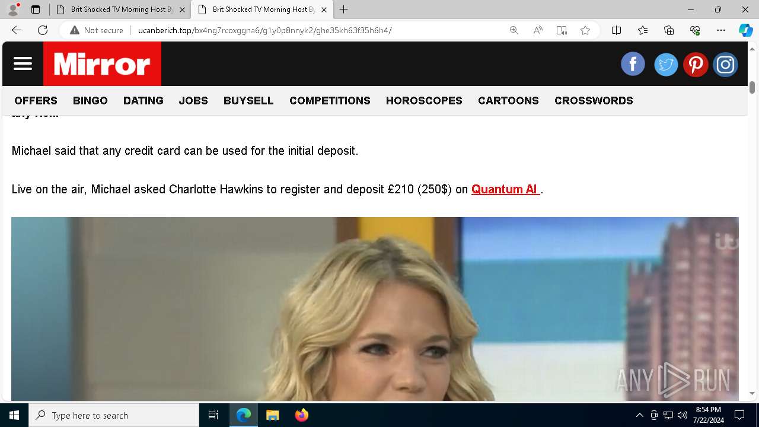
Task: Open the volume control
Action: [x=683, y=415]
